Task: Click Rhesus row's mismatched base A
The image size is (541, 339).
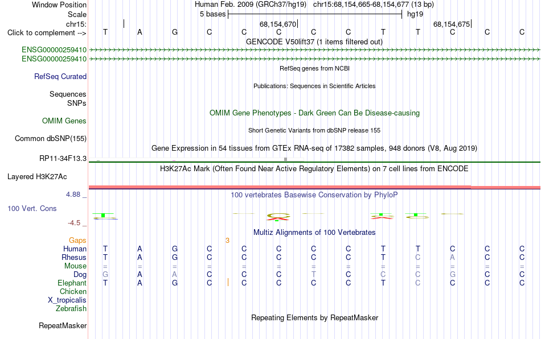Action: 452,257
